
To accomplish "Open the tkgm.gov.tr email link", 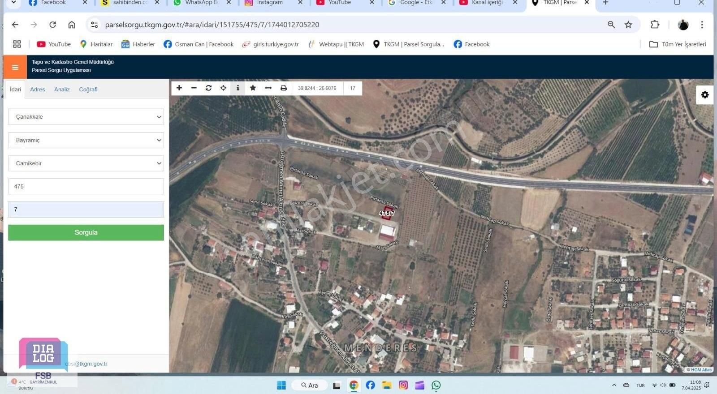I will tap(86, 364).
